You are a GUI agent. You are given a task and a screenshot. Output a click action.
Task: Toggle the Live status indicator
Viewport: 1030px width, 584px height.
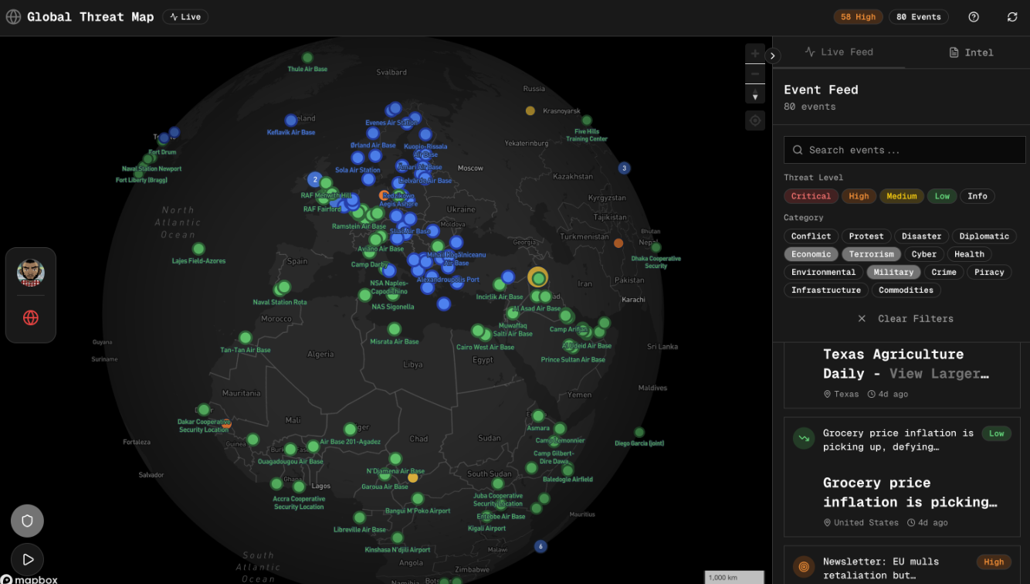(x=185, y=17)
